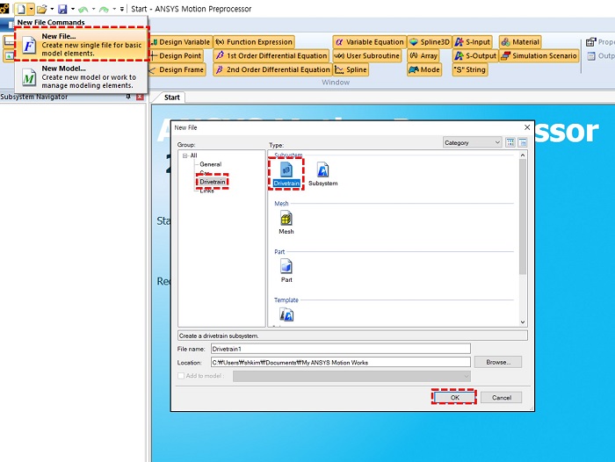Image resolution: width=615 pixels, height=462 pixels.
Task: Create a String element
Action: 470,69
